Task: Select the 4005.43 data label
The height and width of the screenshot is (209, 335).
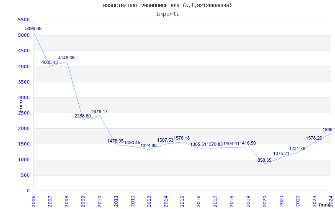Action: click(x=49, y=62)
